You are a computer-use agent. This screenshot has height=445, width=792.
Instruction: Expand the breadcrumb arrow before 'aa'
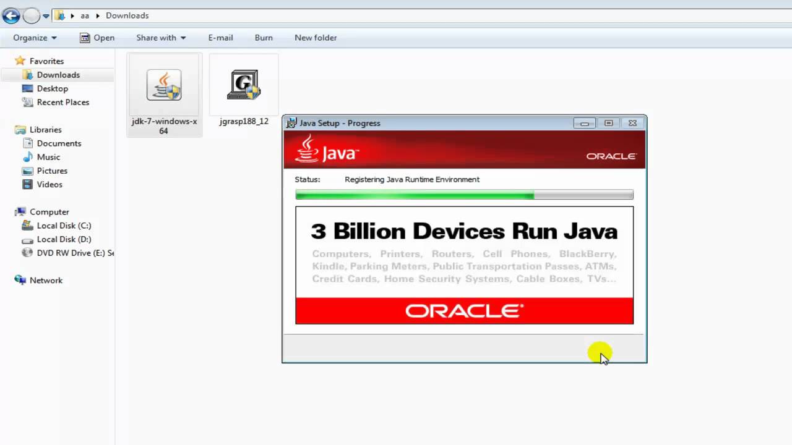[72, 15]
